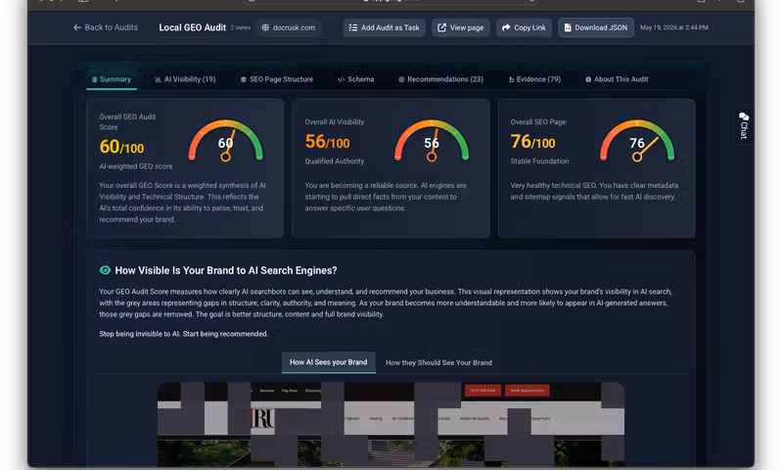Click Add Audit as Task button

point(384,27)
